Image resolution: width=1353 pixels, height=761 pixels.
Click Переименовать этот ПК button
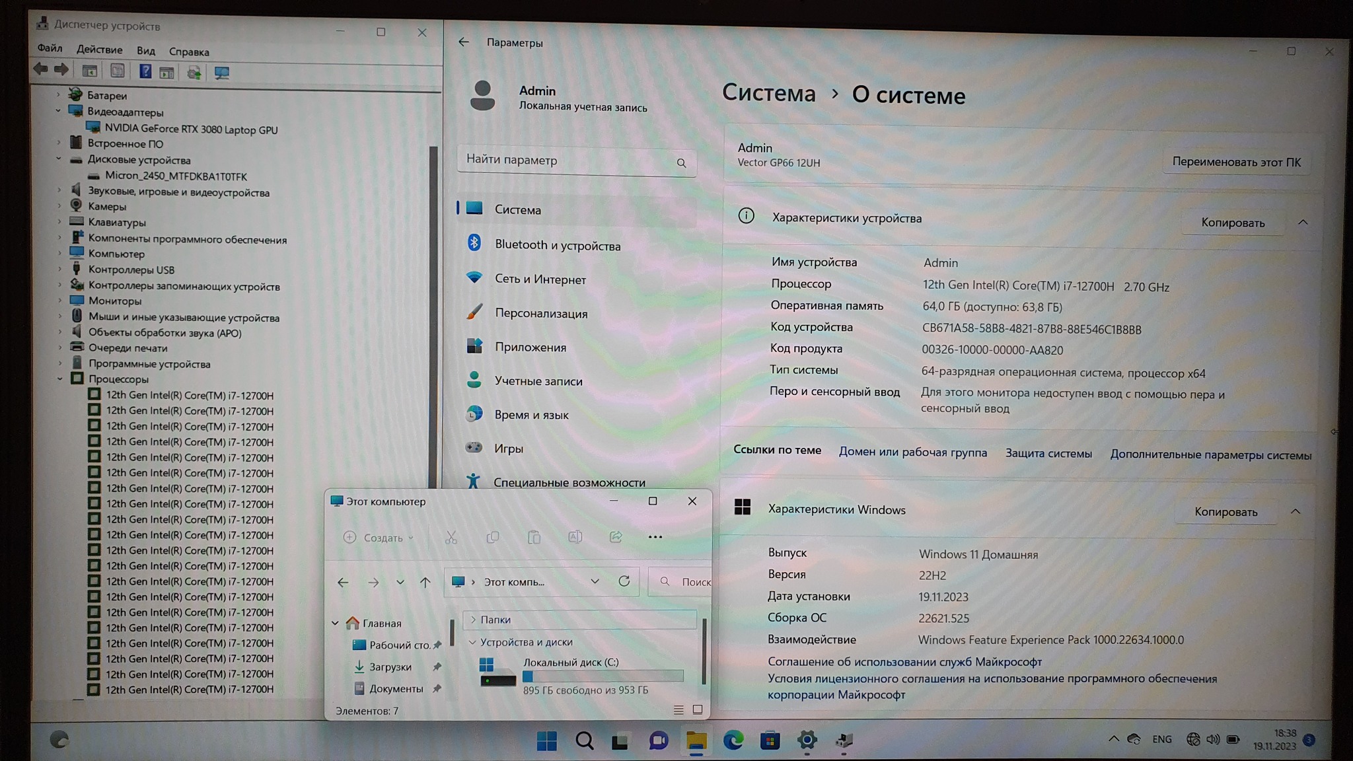pos(1236,162)
